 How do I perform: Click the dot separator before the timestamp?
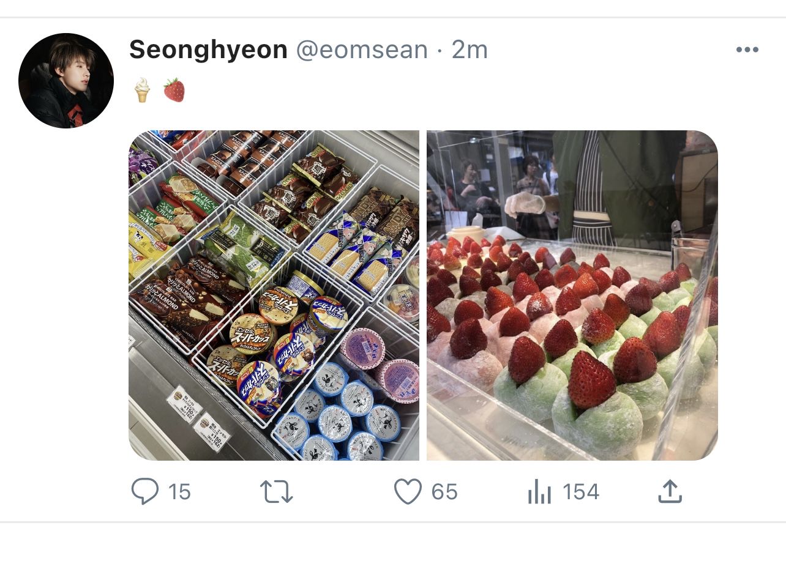click(x=440, y=50)
